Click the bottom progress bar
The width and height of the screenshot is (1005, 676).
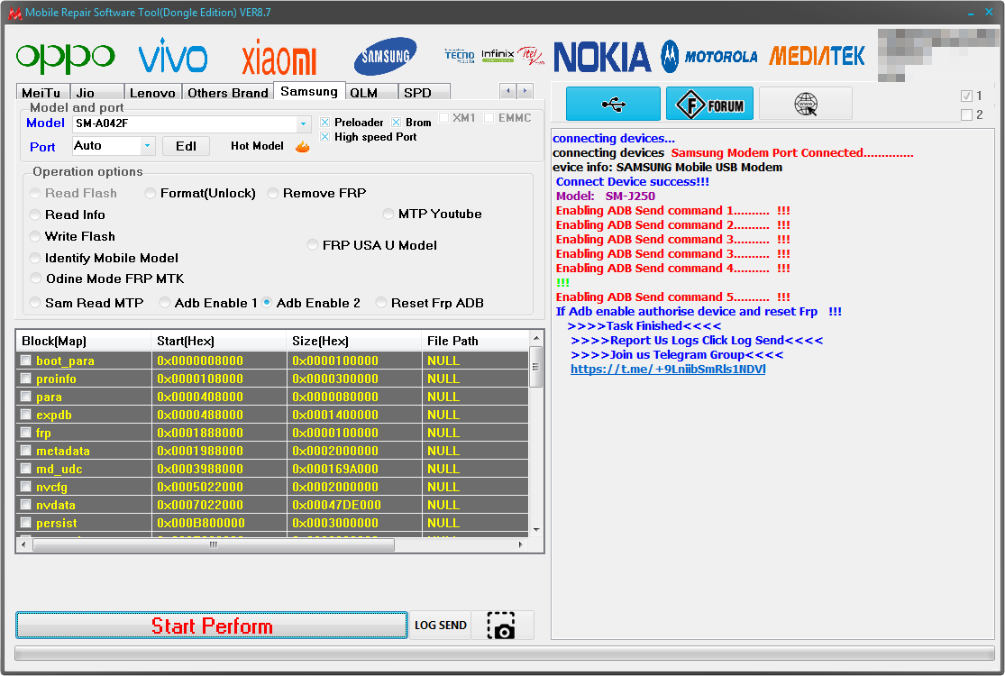505,653
